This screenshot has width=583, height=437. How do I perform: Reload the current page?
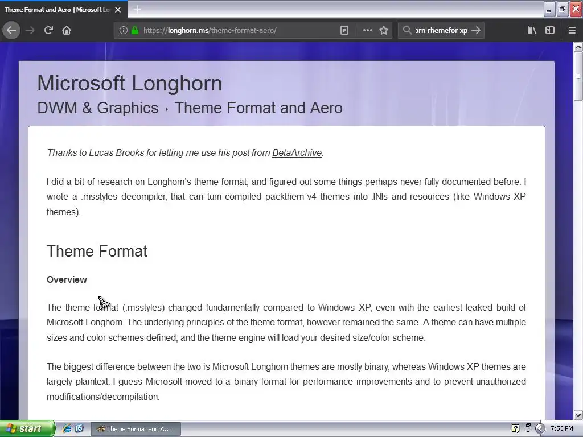(48, 30)
